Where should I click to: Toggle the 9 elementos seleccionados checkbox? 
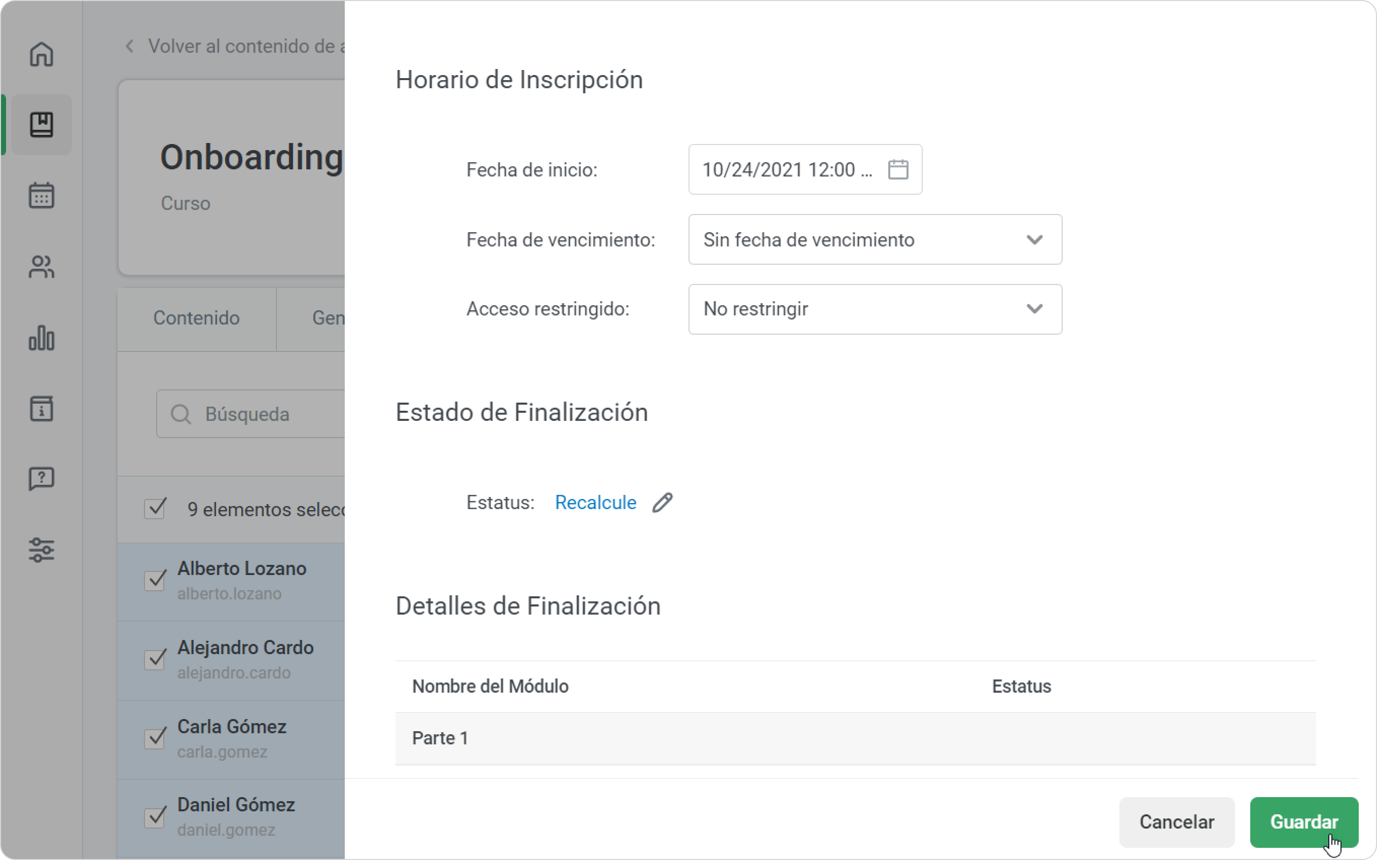coord(155,509)
